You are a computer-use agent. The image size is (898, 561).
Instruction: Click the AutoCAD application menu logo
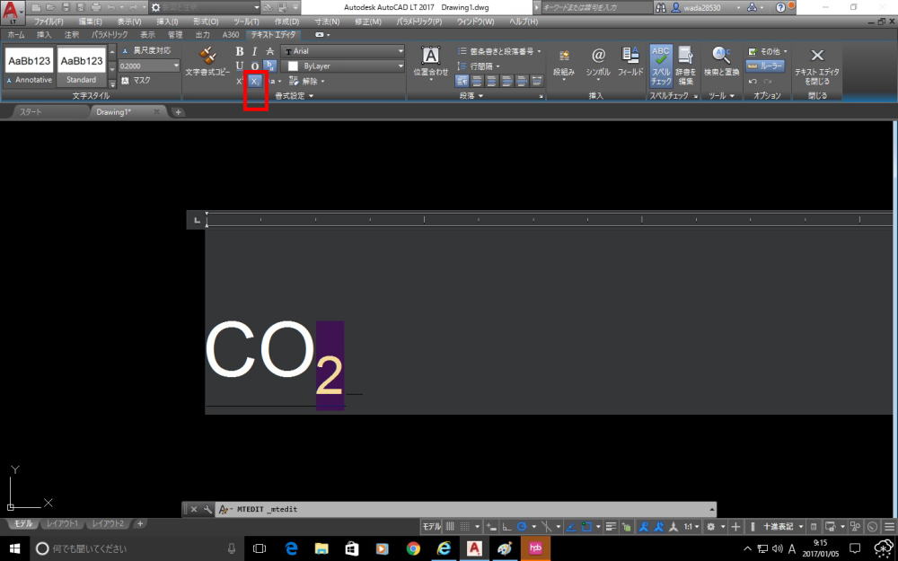13,13
